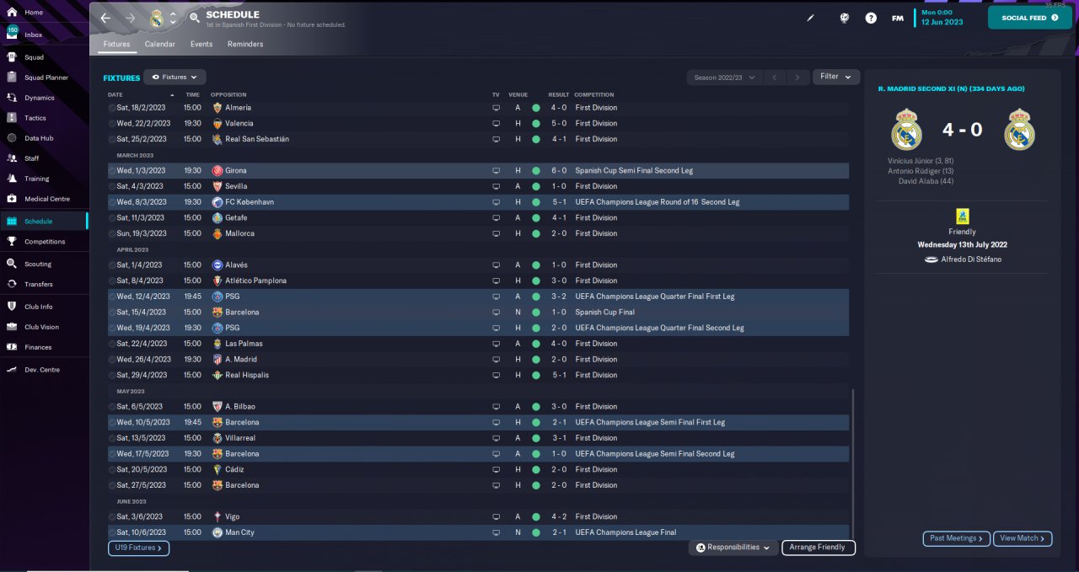
Task: Click the Arrange Friendly button
Action: pos(819,548)
